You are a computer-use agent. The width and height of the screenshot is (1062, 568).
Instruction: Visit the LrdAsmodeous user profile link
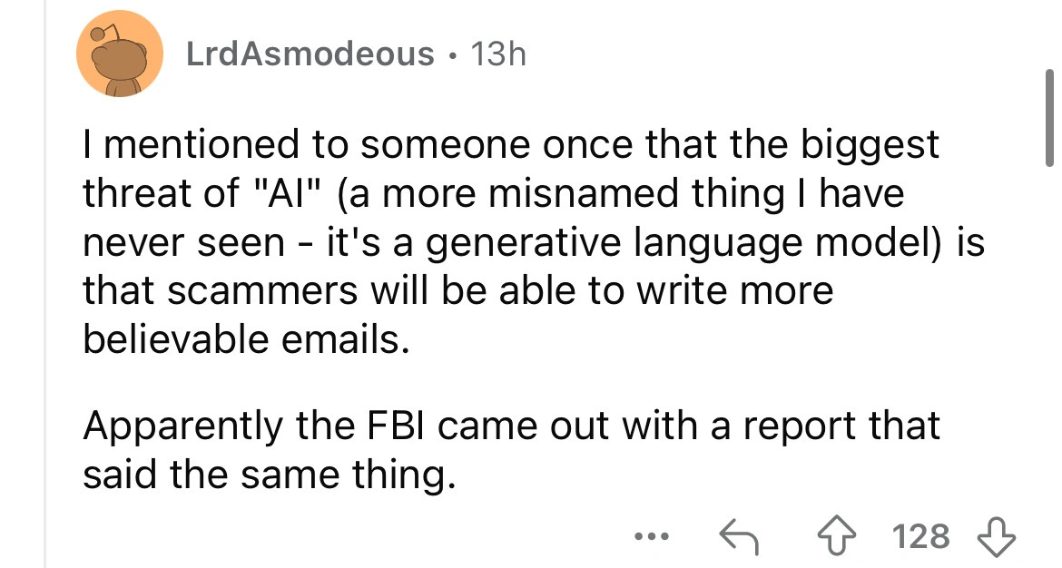310,54
